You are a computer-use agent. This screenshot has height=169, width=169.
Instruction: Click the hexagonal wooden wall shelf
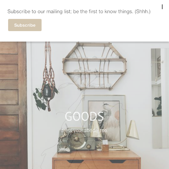click(x=94, y=67)
